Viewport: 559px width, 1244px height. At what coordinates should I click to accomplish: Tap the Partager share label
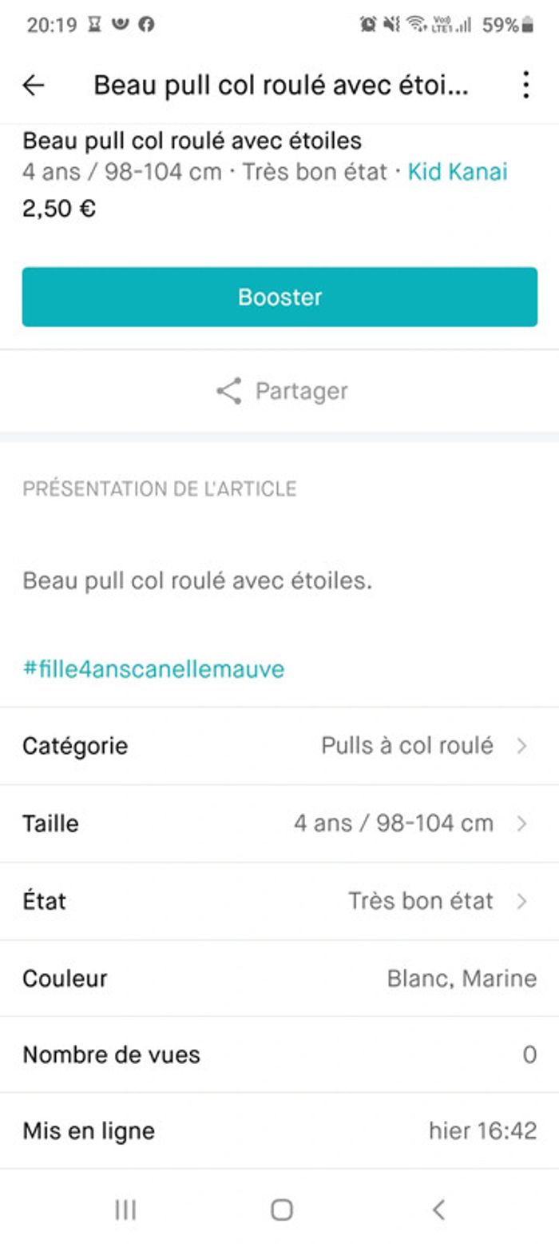[x=301, y=391]
